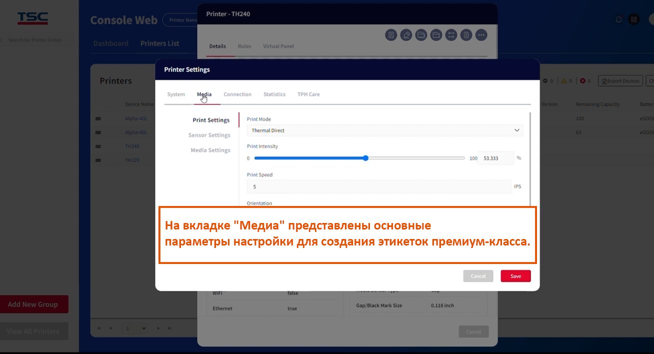
Task: Expand the Print Mode dropdown
Action: [384, 130]
